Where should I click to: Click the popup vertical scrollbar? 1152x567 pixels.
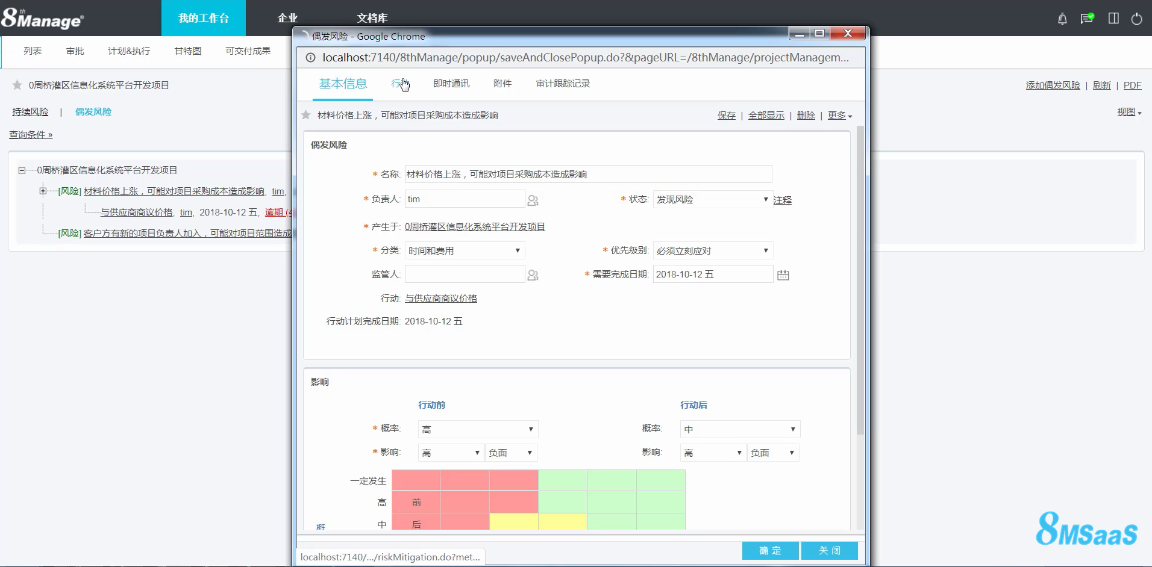coord(860,280)
